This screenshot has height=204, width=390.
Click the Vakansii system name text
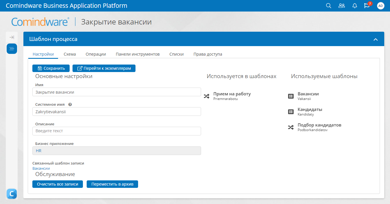[304, 99]
